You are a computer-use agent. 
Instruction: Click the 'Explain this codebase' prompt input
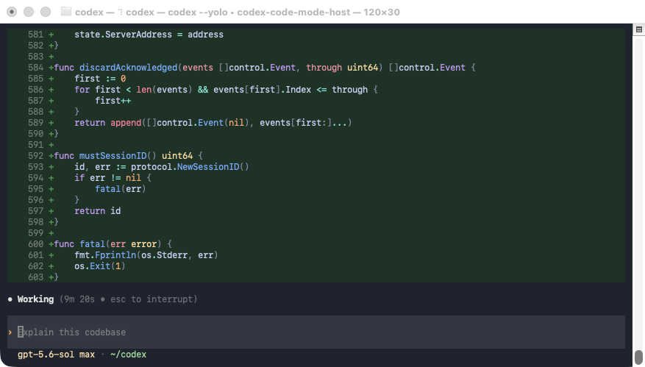[316, 332]
